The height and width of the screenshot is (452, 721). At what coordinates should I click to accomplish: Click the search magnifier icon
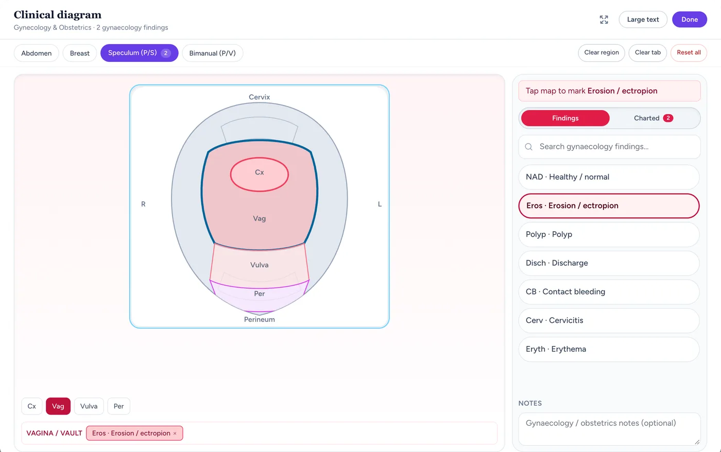528,147
